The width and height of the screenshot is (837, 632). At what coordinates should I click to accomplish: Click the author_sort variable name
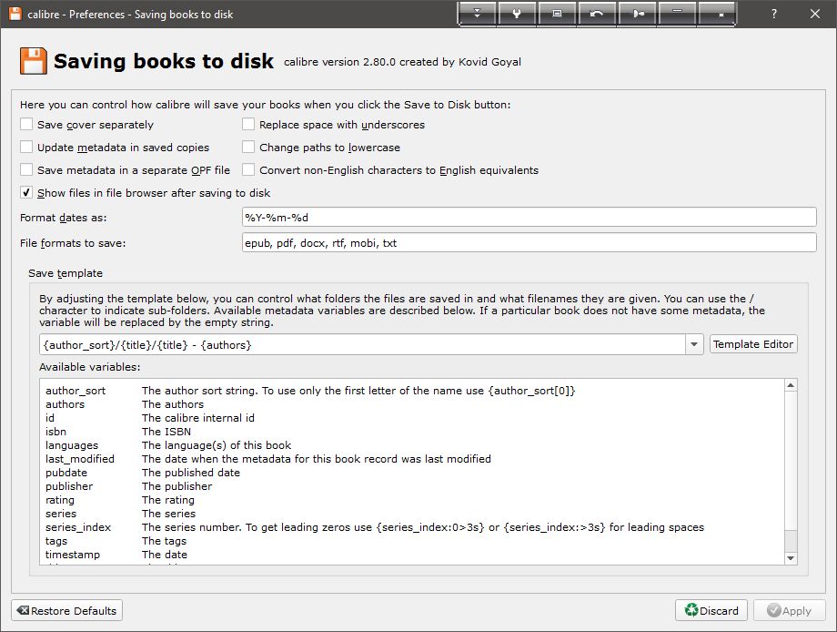pyautogui.click(x=76, y=391)
